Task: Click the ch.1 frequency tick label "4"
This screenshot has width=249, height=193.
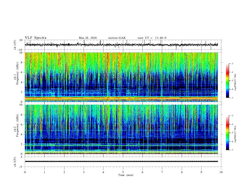Action: pyautogui.click(x=22, y=82)
